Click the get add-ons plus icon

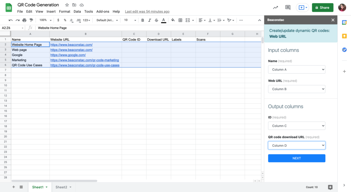(x=344, y=71)
